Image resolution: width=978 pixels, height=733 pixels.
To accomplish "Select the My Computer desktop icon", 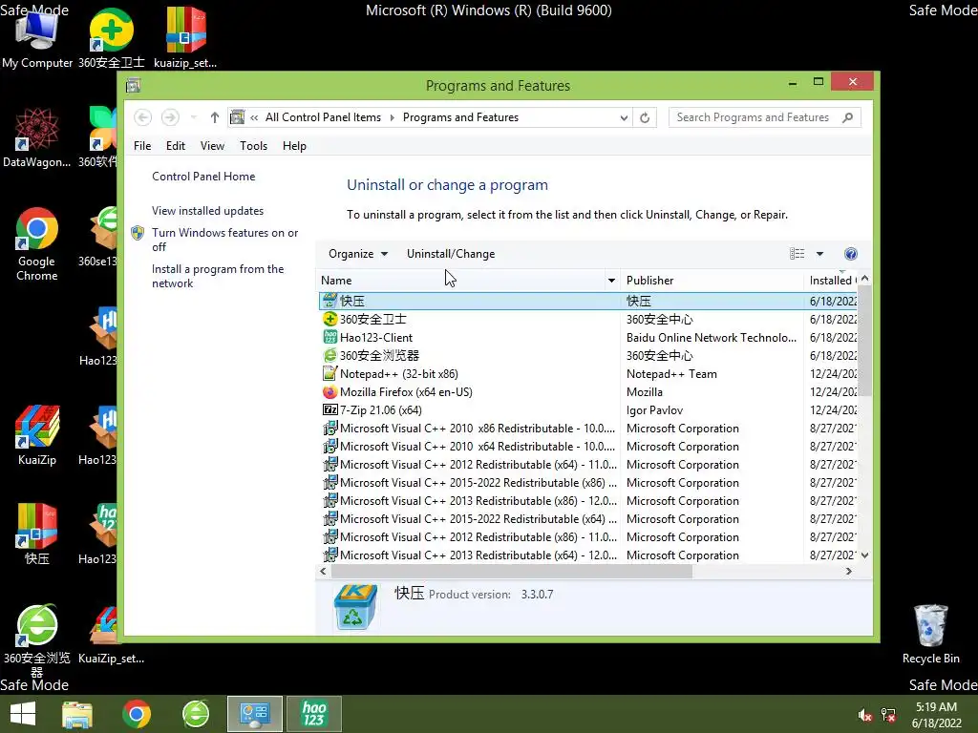I will click(37, 38).
